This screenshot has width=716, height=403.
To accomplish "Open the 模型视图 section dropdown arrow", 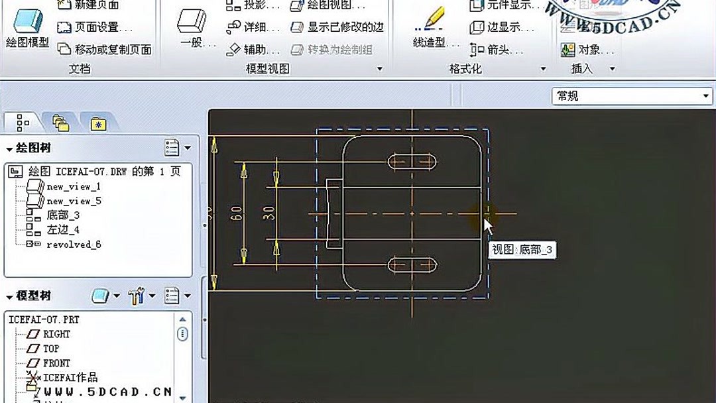I will click(379, 68).
